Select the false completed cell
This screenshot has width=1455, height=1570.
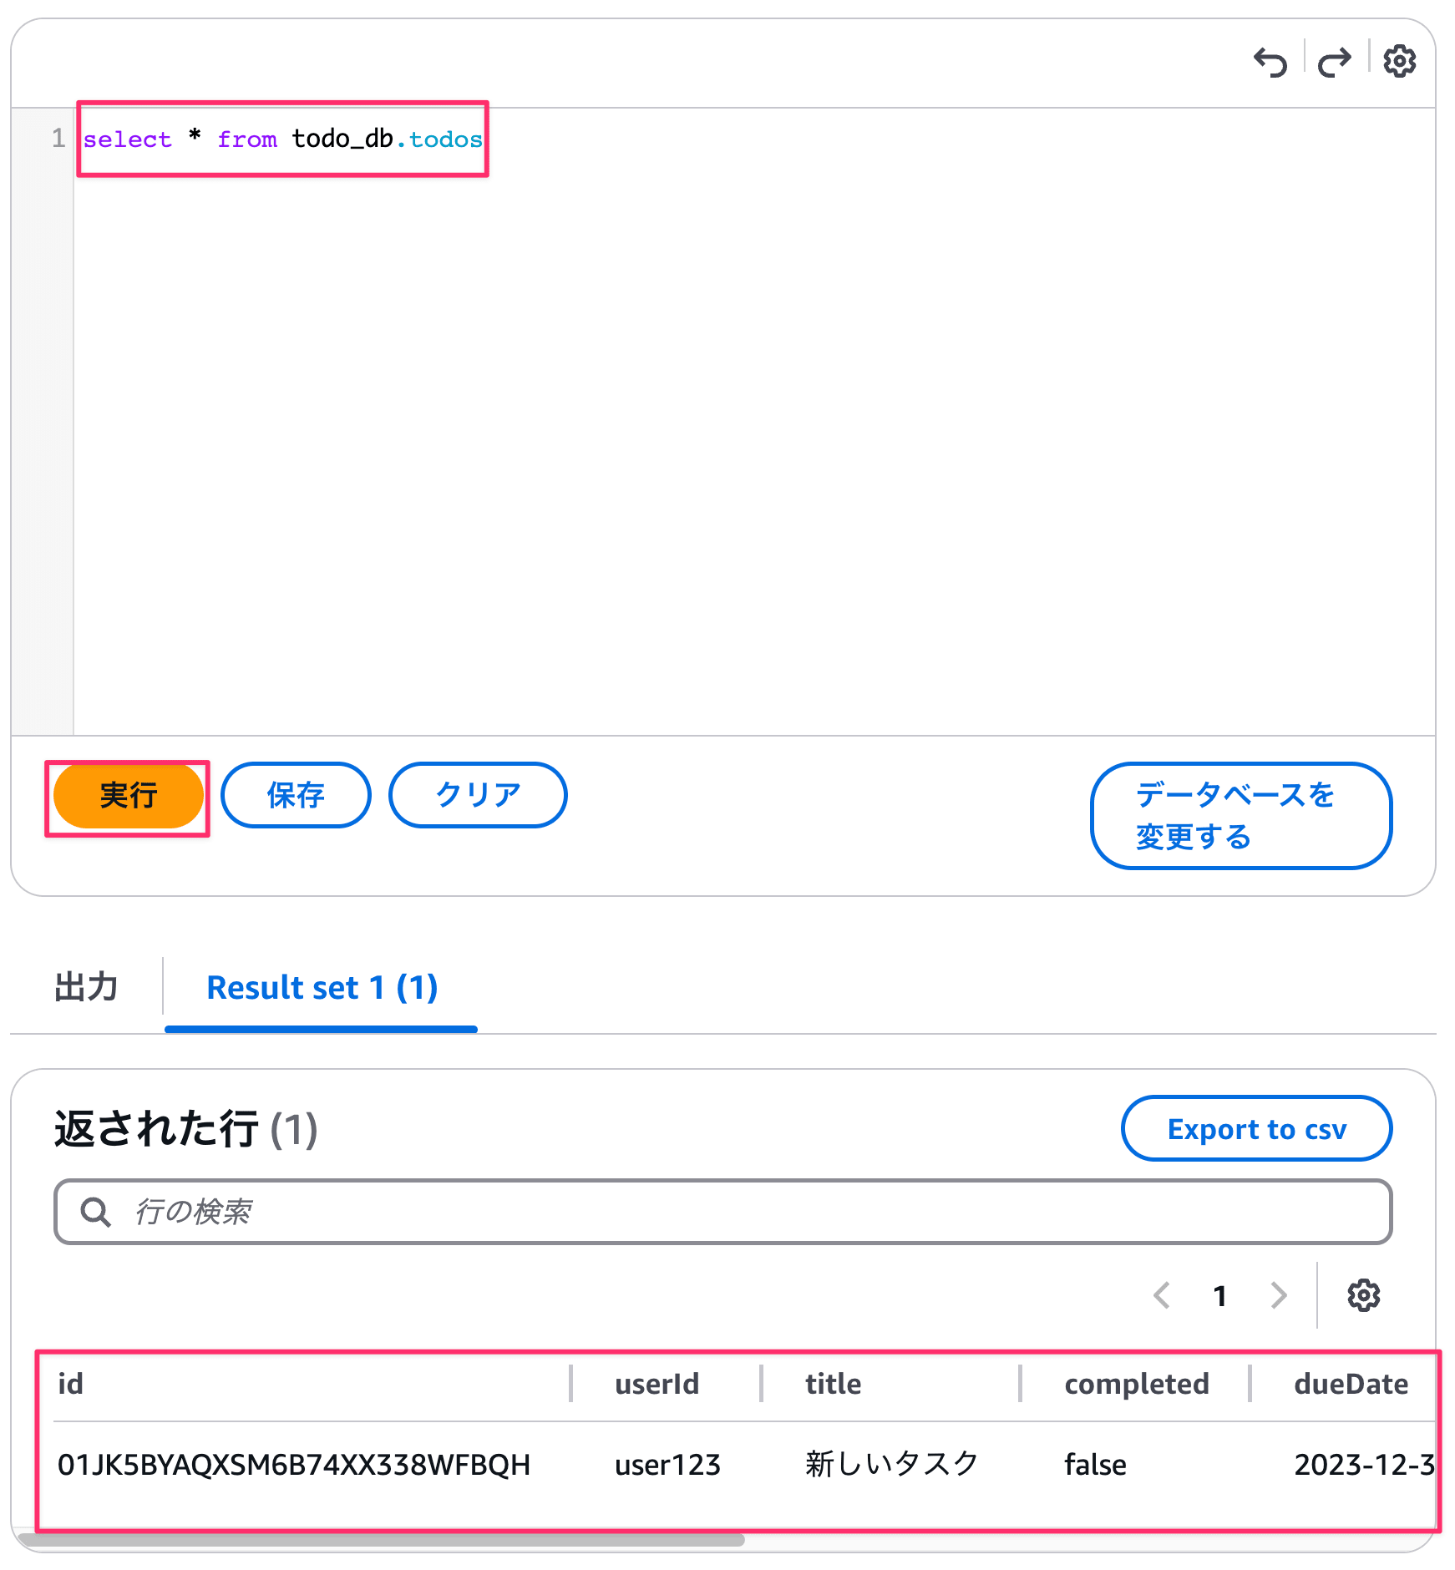(1095, 1465)
